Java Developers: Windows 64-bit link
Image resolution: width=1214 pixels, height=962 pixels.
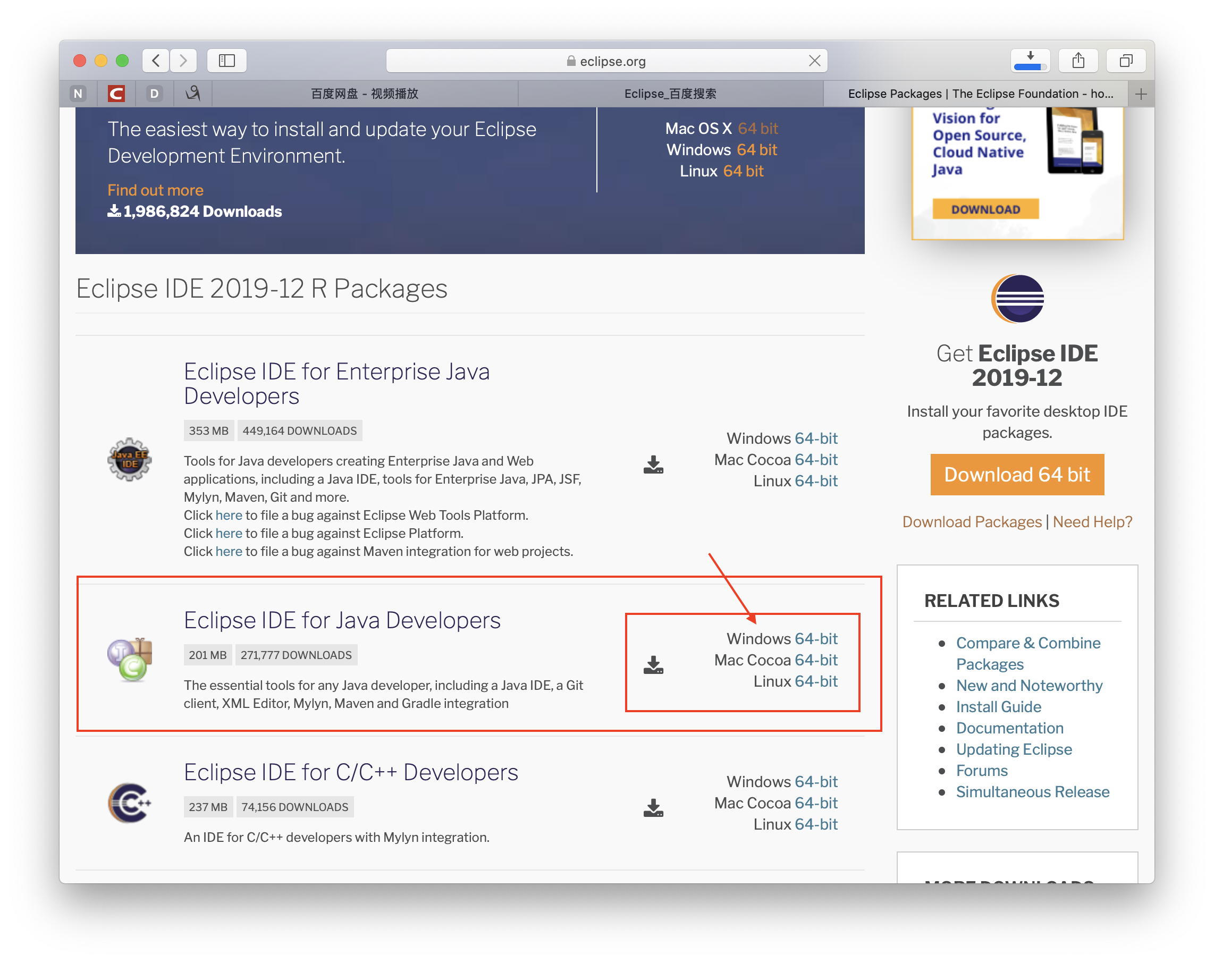pos(816,639)
